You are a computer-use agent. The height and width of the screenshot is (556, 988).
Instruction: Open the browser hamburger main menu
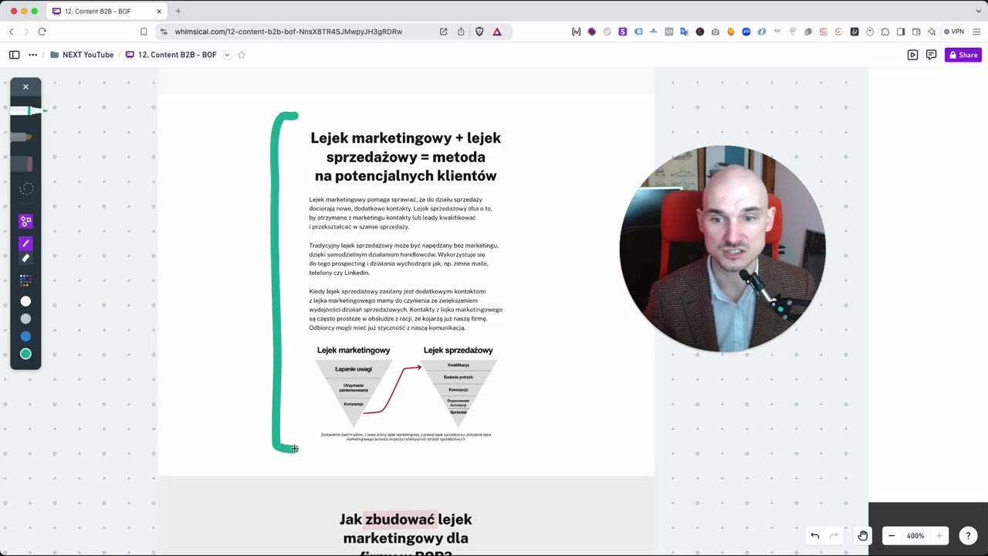coord(977,32)
